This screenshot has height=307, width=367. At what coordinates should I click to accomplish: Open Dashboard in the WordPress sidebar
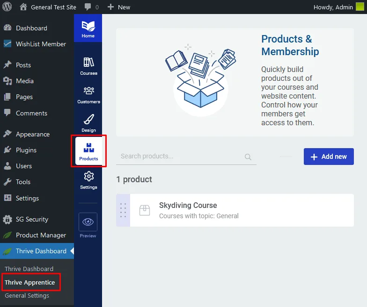(37, 28)
